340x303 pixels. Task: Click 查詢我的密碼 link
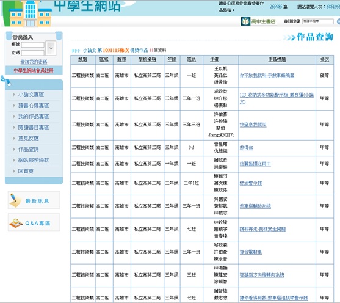34,62
